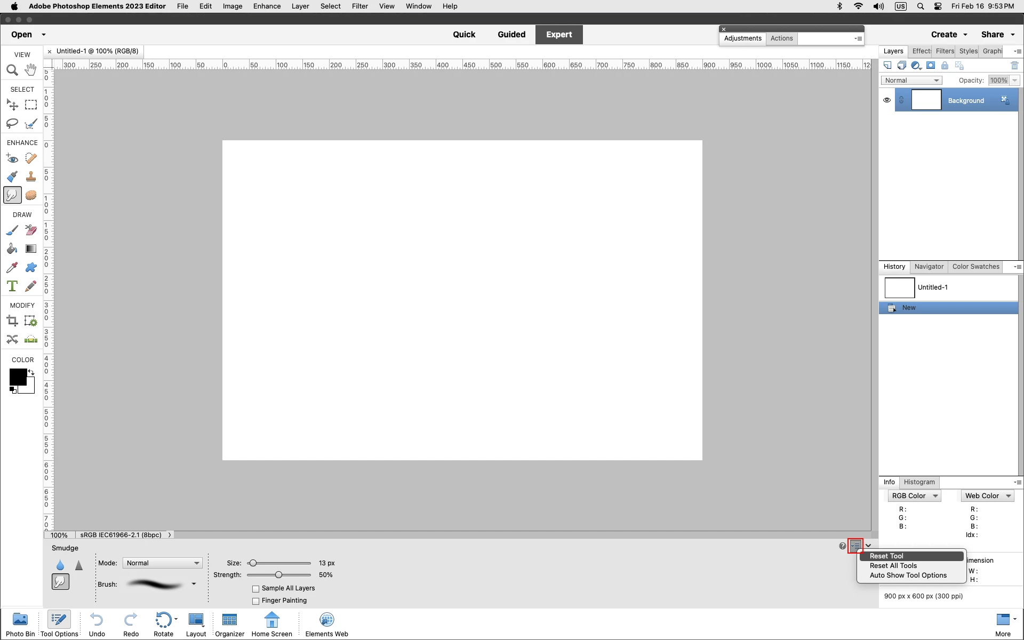
Task: Open the smudge Mode dropdown
Action: tap(163, 563)
